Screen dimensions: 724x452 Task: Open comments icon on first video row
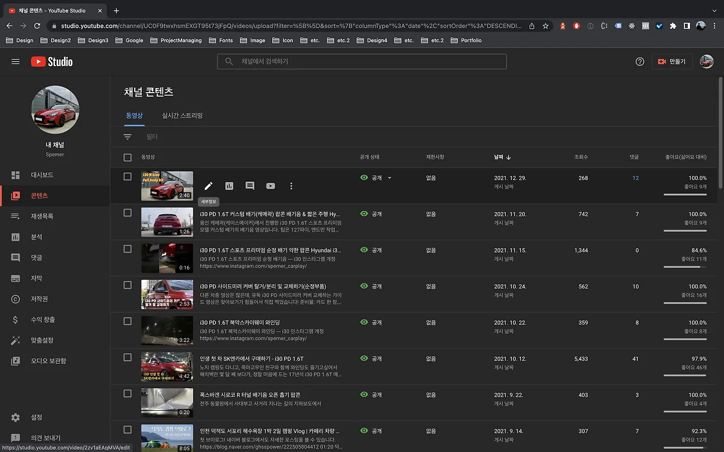[250, 186]
